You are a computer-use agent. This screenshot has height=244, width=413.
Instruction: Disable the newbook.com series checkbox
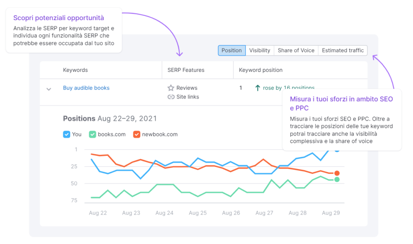point(136,134)
